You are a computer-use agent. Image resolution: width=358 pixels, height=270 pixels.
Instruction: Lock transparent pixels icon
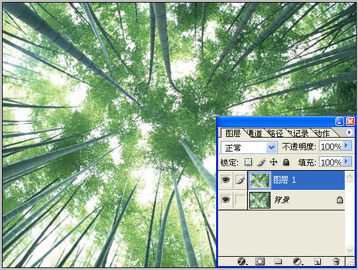[x=248, y=162]
